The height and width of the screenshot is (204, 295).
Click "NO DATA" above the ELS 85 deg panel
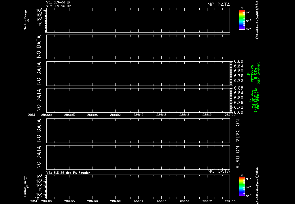click(219, 171)
